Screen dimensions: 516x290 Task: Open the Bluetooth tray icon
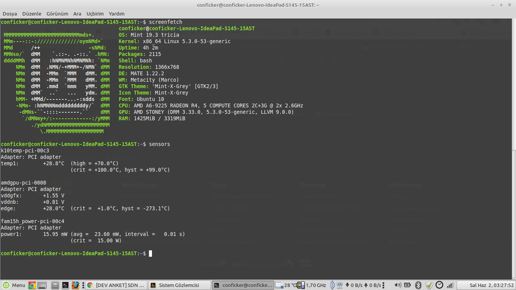tap(419, 285)
